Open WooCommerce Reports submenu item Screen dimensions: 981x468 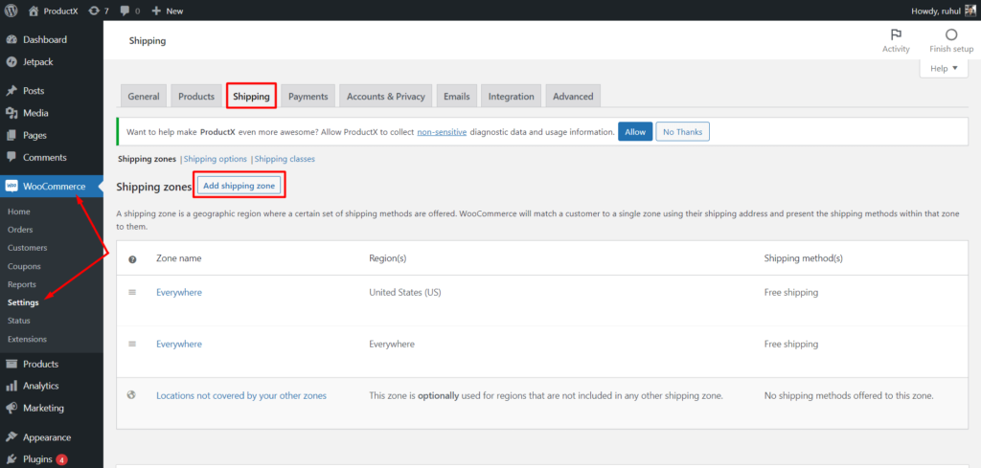[x=22, y=284]
